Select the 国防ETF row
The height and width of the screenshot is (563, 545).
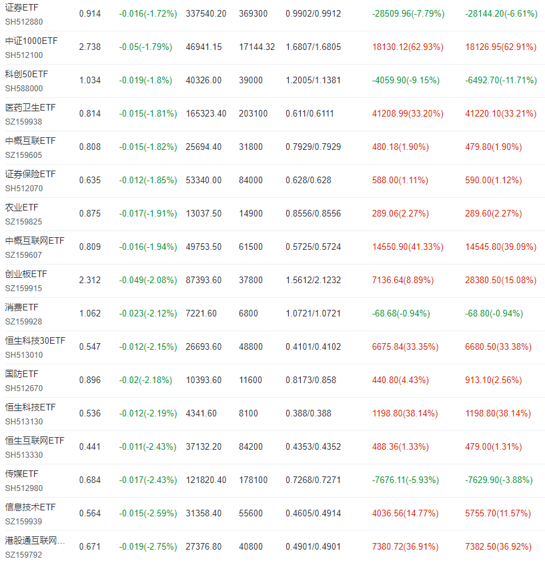[21, 373]
